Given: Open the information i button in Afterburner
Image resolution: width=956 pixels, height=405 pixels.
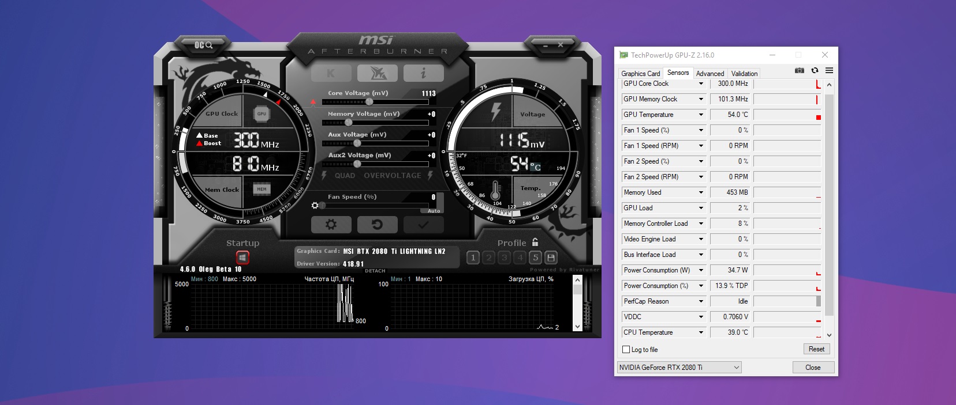Looking at the screenshot, I should [x=423, y=73].
